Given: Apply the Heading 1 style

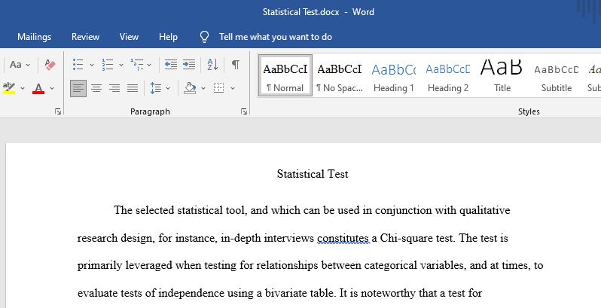Looking at the screenshot, I should click(x=394, y=77).
